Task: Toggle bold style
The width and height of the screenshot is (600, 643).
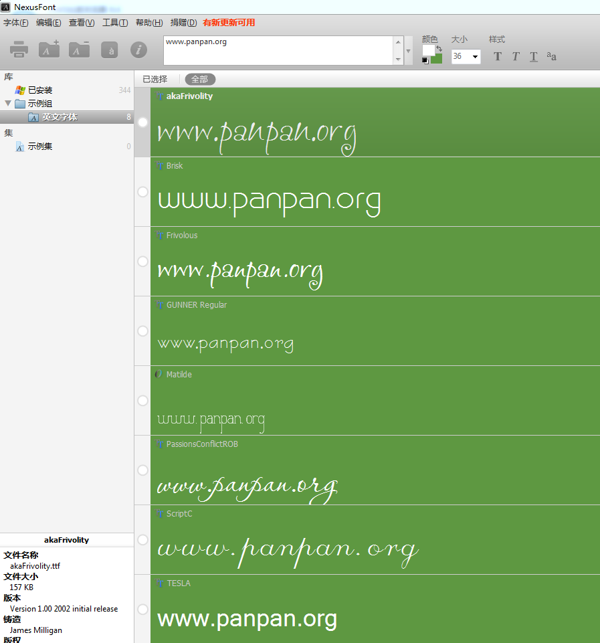Action: 498,57
